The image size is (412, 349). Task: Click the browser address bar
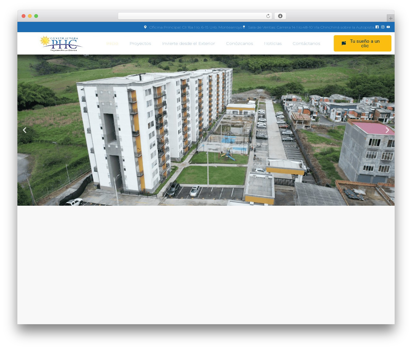(195, 16)
